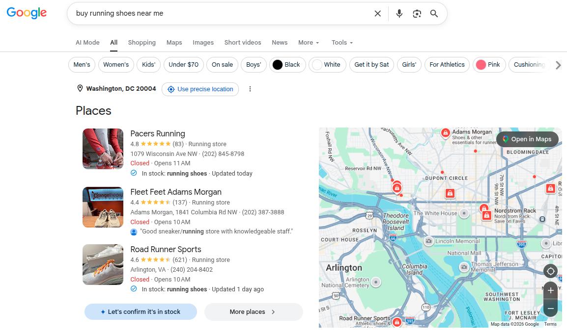Select the Black color filter chip

pyautogui.click(x=287, y=65)
